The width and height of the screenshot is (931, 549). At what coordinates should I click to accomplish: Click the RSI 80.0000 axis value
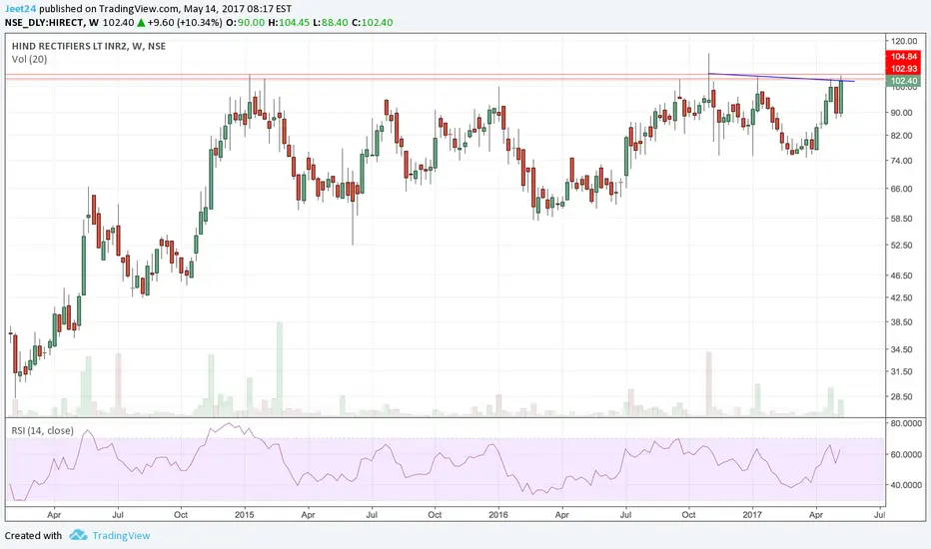(x=906, y=424)
